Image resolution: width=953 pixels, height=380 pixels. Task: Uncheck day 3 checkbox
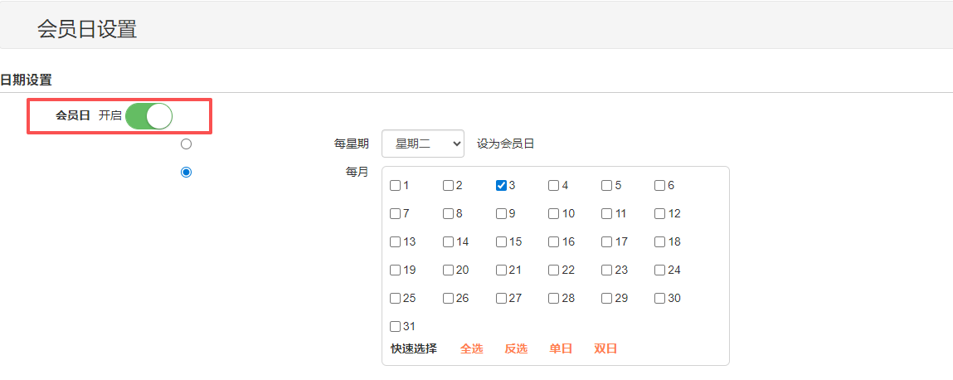(501, 186)
